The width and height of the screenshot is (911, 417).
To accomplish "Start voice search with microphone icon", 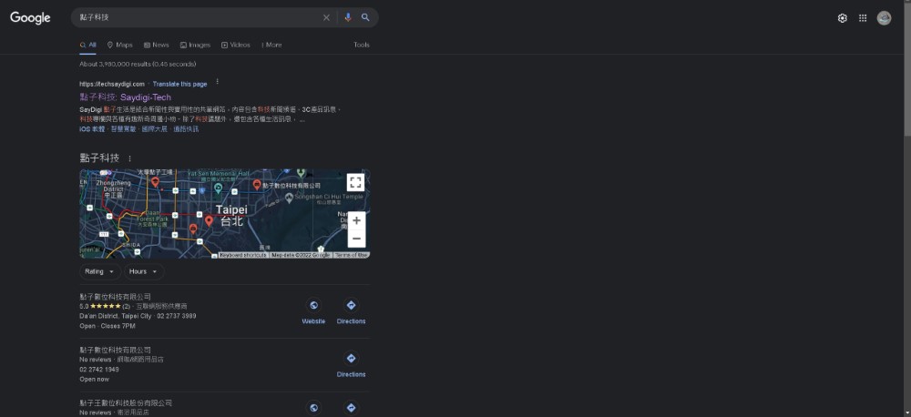I will point(347,17).
